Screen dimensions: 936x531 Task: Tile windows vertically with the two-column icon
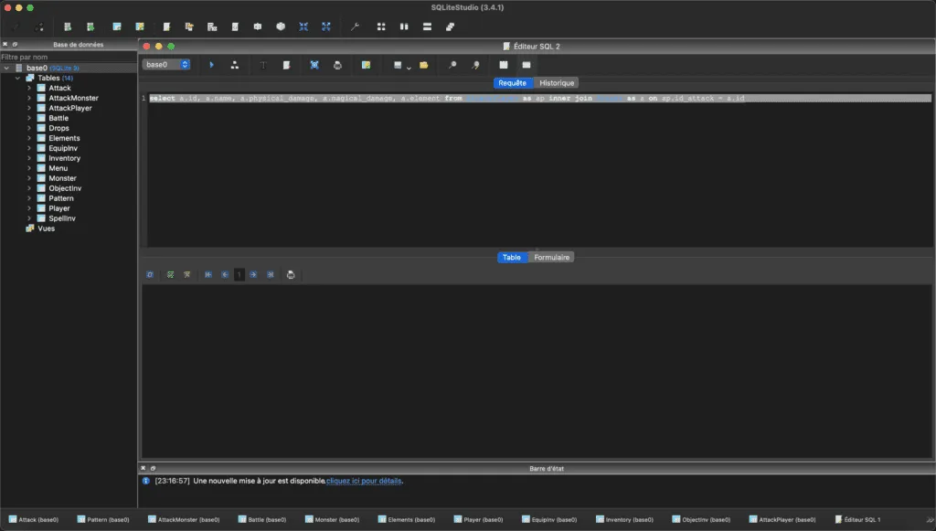(x=404, y=27)
